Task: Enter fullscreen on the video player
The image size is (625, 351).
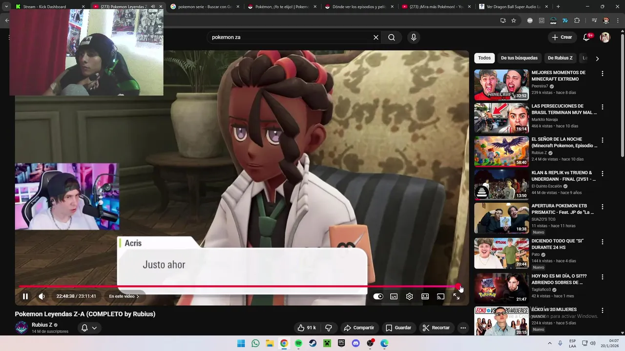Action: [x=456, y=296]
